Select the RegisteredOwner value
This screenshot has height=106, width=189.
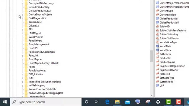point(169,70)
